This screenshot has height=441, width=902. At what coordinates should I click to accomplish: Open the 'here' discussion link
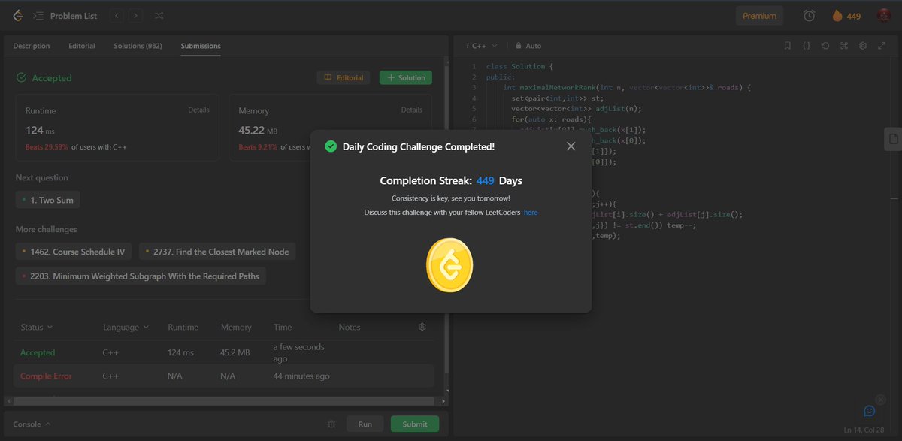click(531, 212)
